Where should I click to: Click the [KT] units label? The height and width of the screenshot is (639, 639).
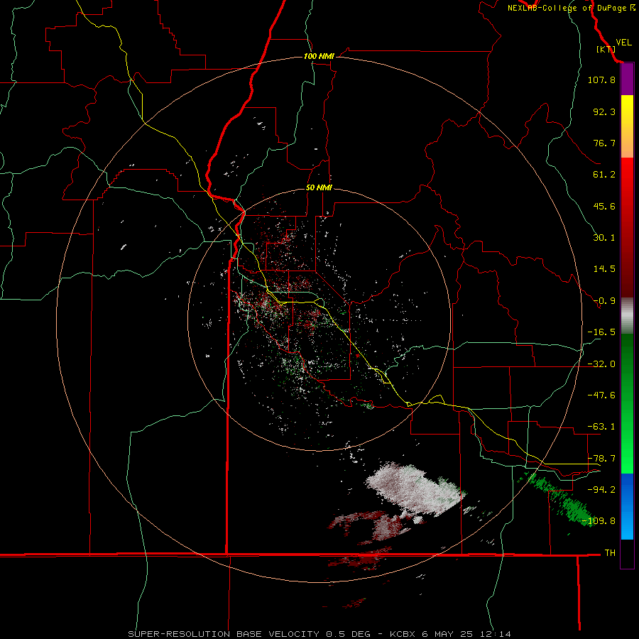click(x=605, y=49)
